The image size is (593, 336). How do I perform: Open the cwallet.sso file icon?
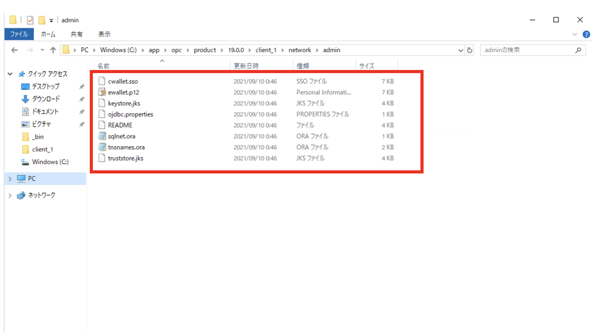pos(102,81)
